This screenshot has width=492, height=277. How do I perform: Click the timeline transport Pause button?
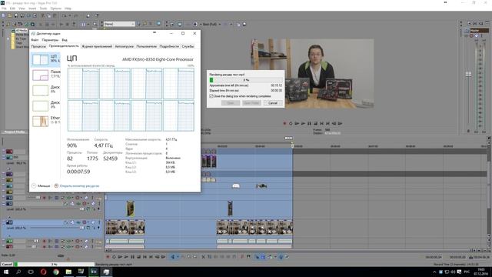pos(132,257)
